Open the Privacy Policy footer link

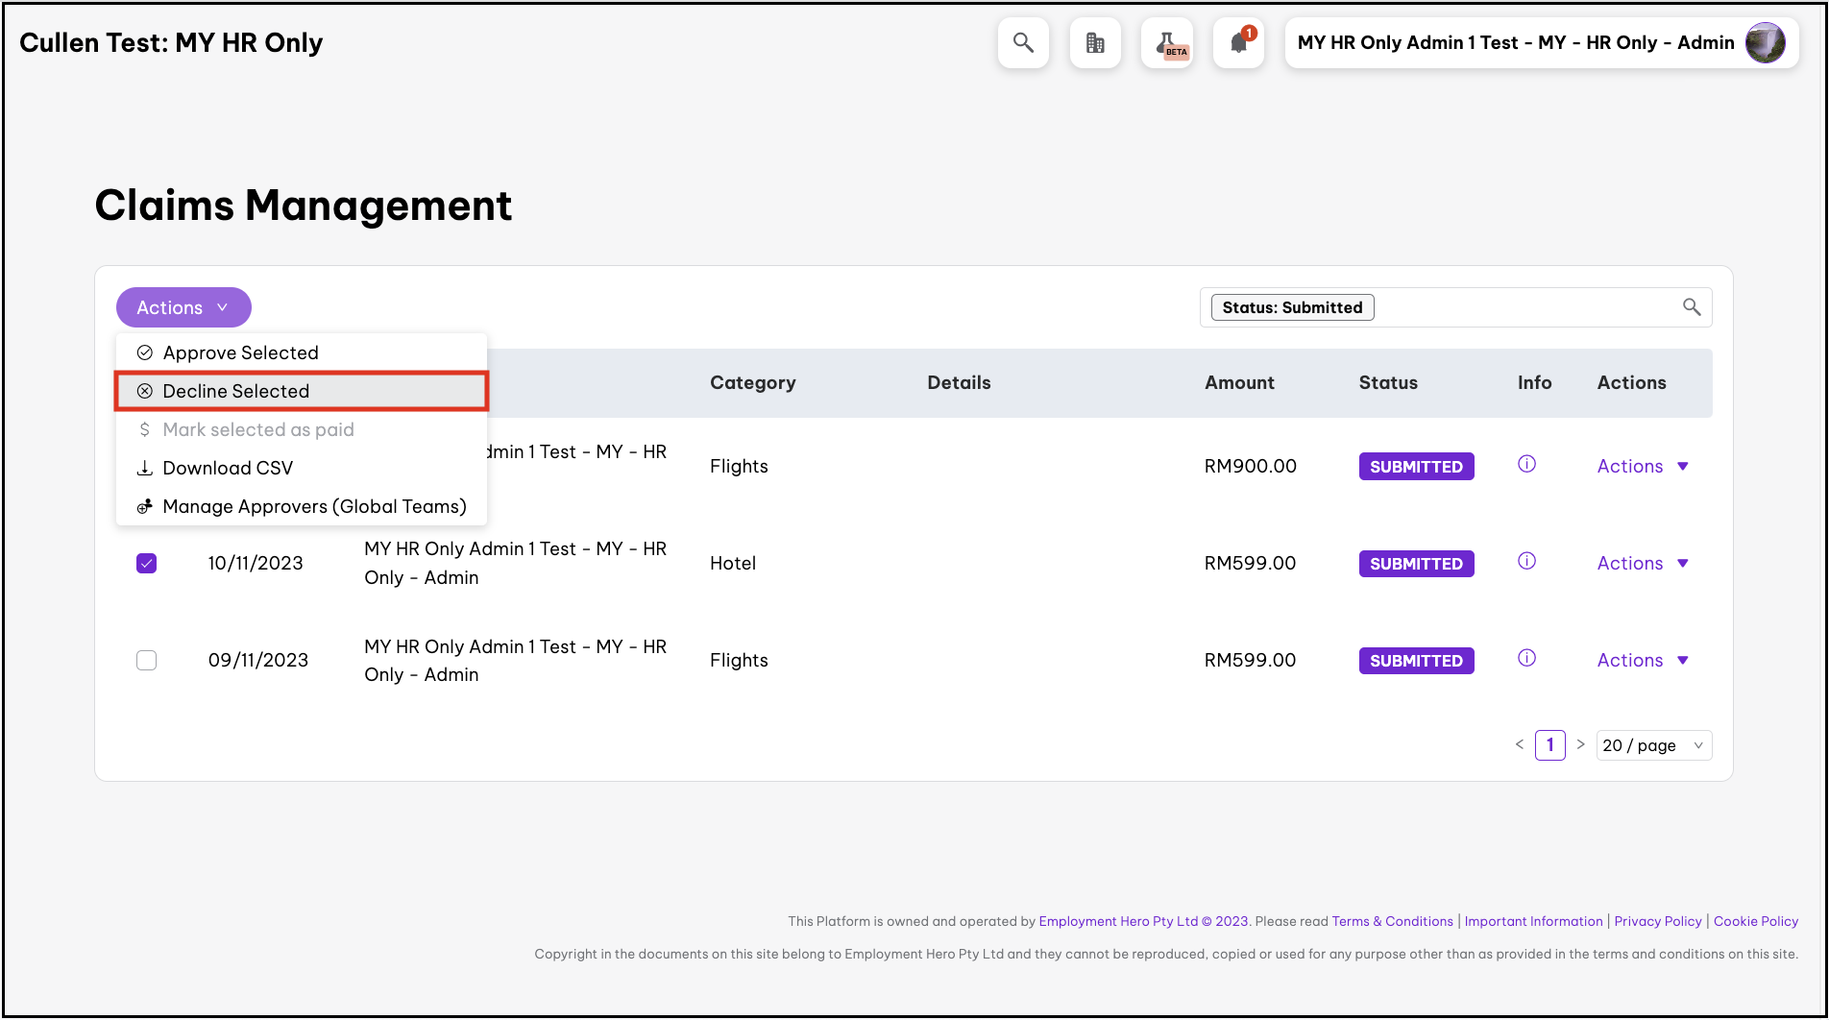pos(1657,921)
